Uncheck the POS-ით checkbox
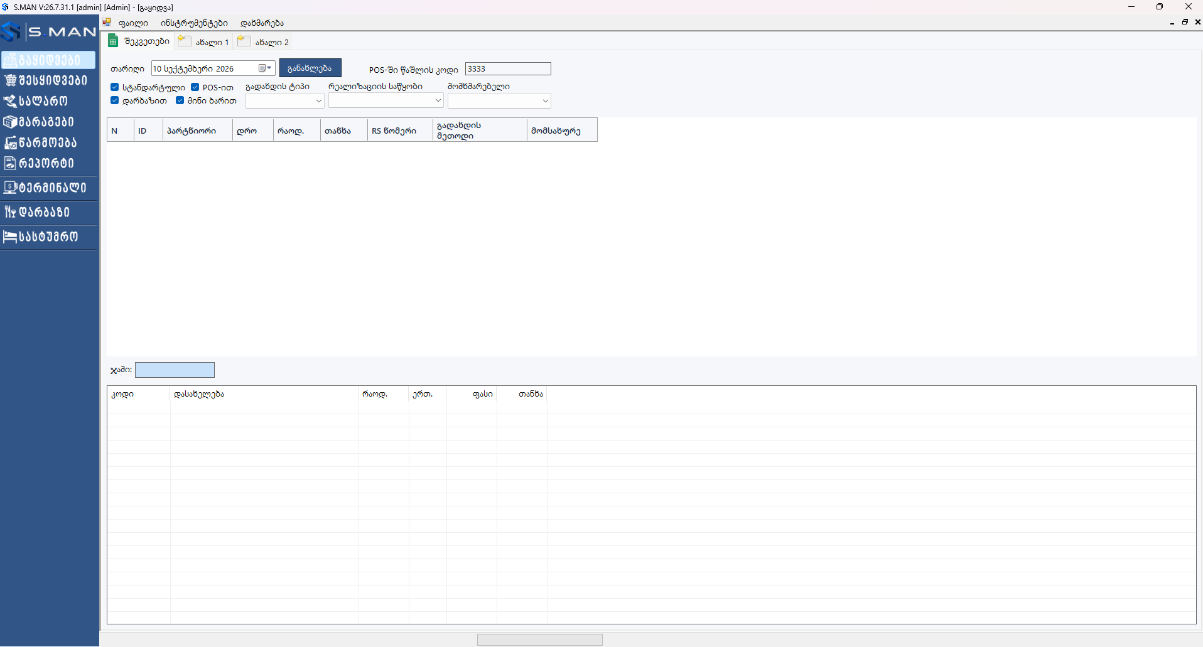This screenshot has height=647, width=1203. click(195, 87)
